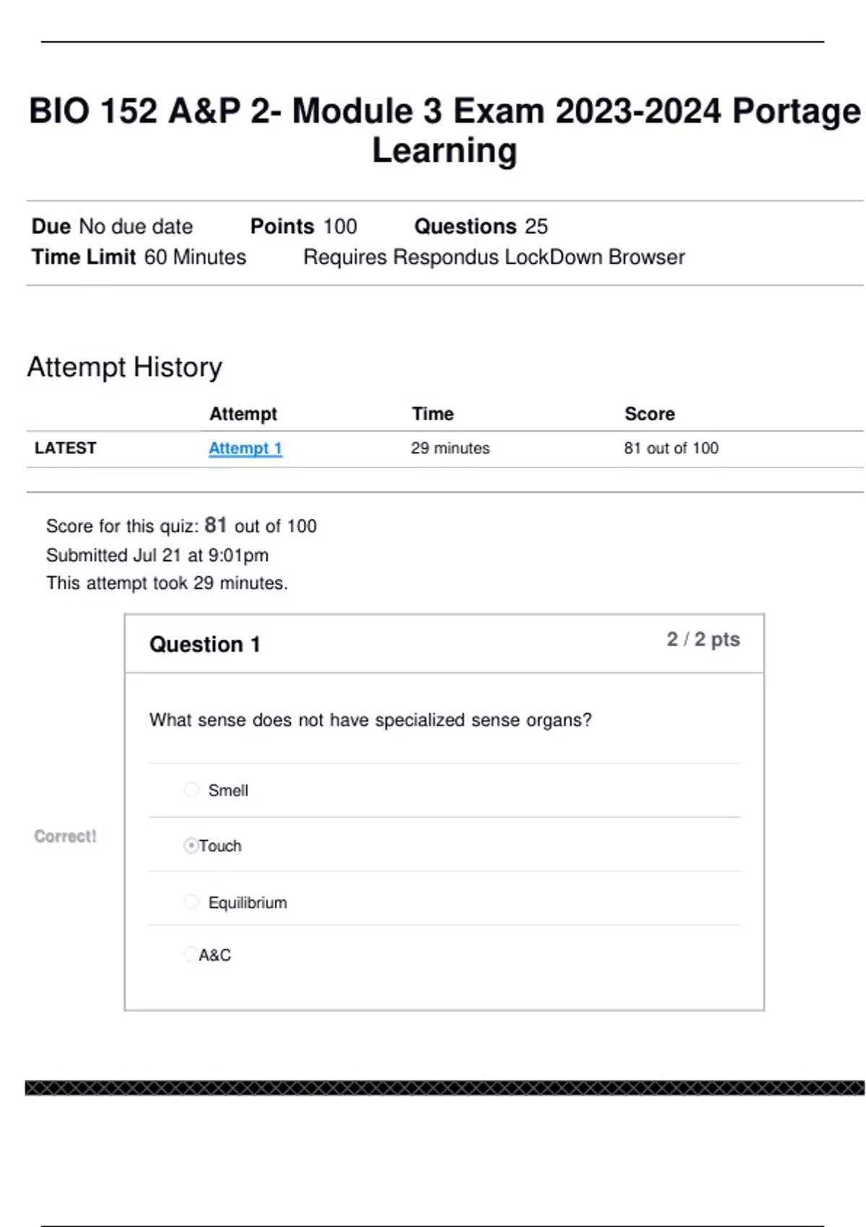Viewport: 866px width, 1227px height.
Task: Click the Score column header
Action: tap(649, 414)
